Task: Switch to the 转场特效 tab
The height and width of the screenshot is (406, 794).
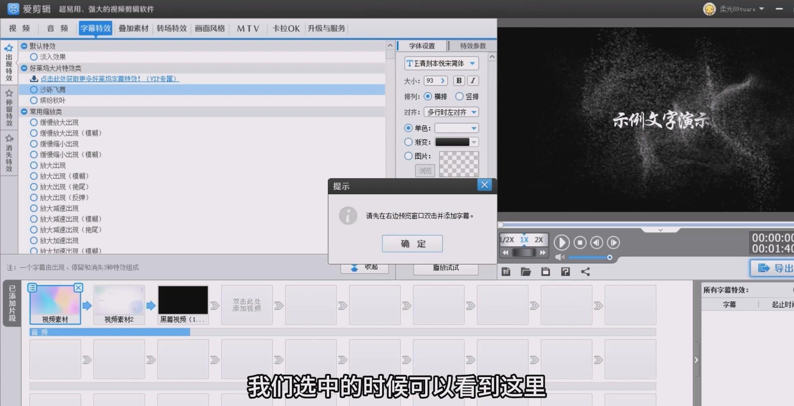Action: click(x=172, y=28)
